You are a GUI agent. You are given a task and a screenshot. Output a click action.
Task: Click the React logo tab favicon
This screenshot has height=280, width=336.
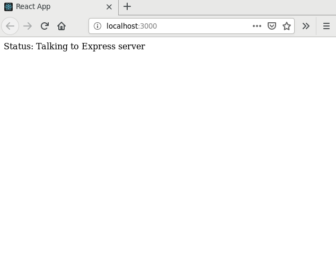pos(8,7)
